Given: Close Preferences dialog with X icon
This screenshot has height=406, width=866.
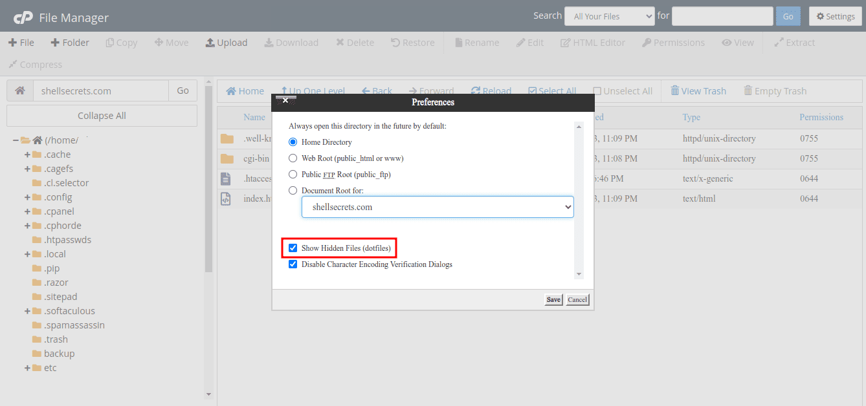Looking at the screenshot, I should pyautogui.click(x=285, y=100).
